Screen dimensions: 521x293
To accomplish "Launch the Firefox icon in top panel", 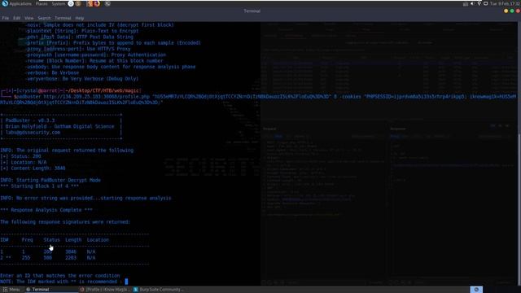I will (97, 3).
